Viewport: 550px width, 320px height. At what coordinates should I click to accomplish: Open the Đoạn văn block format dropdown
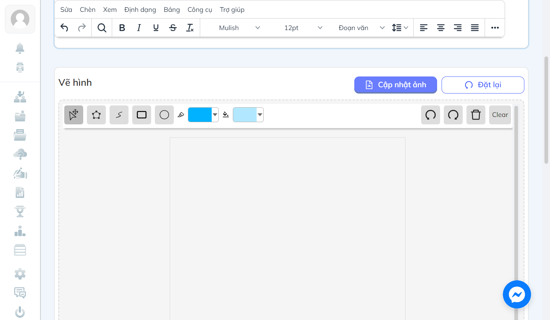coord(361,27)
